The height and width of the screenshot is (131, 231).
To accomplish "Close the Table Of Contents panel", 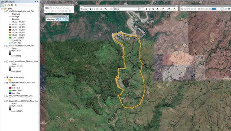I will 38,1.
